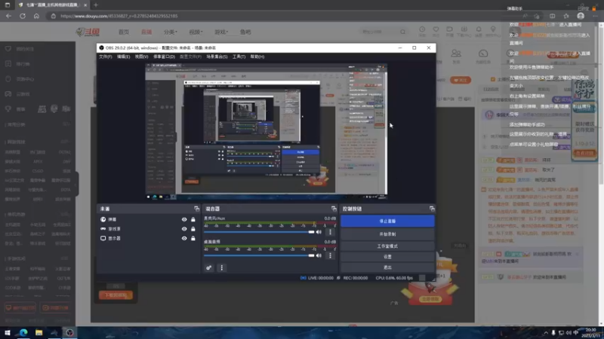The width and height of the screenshot is (604, 339).
Task: Pop out the 混音器 mixer dock
Action: coord(334,209)
